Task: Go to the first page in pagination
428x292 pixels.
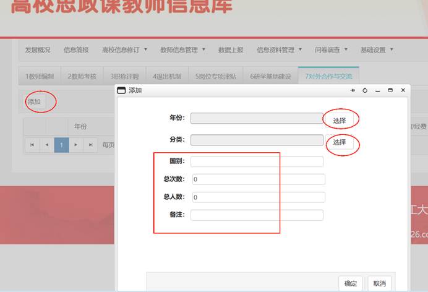Action: tap(32, 145)
